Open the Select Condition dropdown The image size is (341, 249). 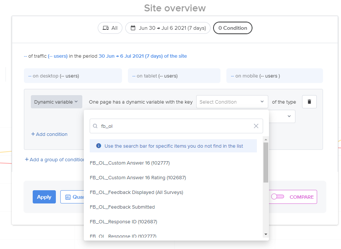coord(232,102)
